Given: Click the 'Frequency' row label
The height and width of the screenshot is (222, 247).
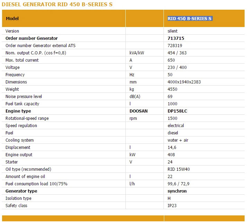Looking at the screenshot, I should point(15,74).
